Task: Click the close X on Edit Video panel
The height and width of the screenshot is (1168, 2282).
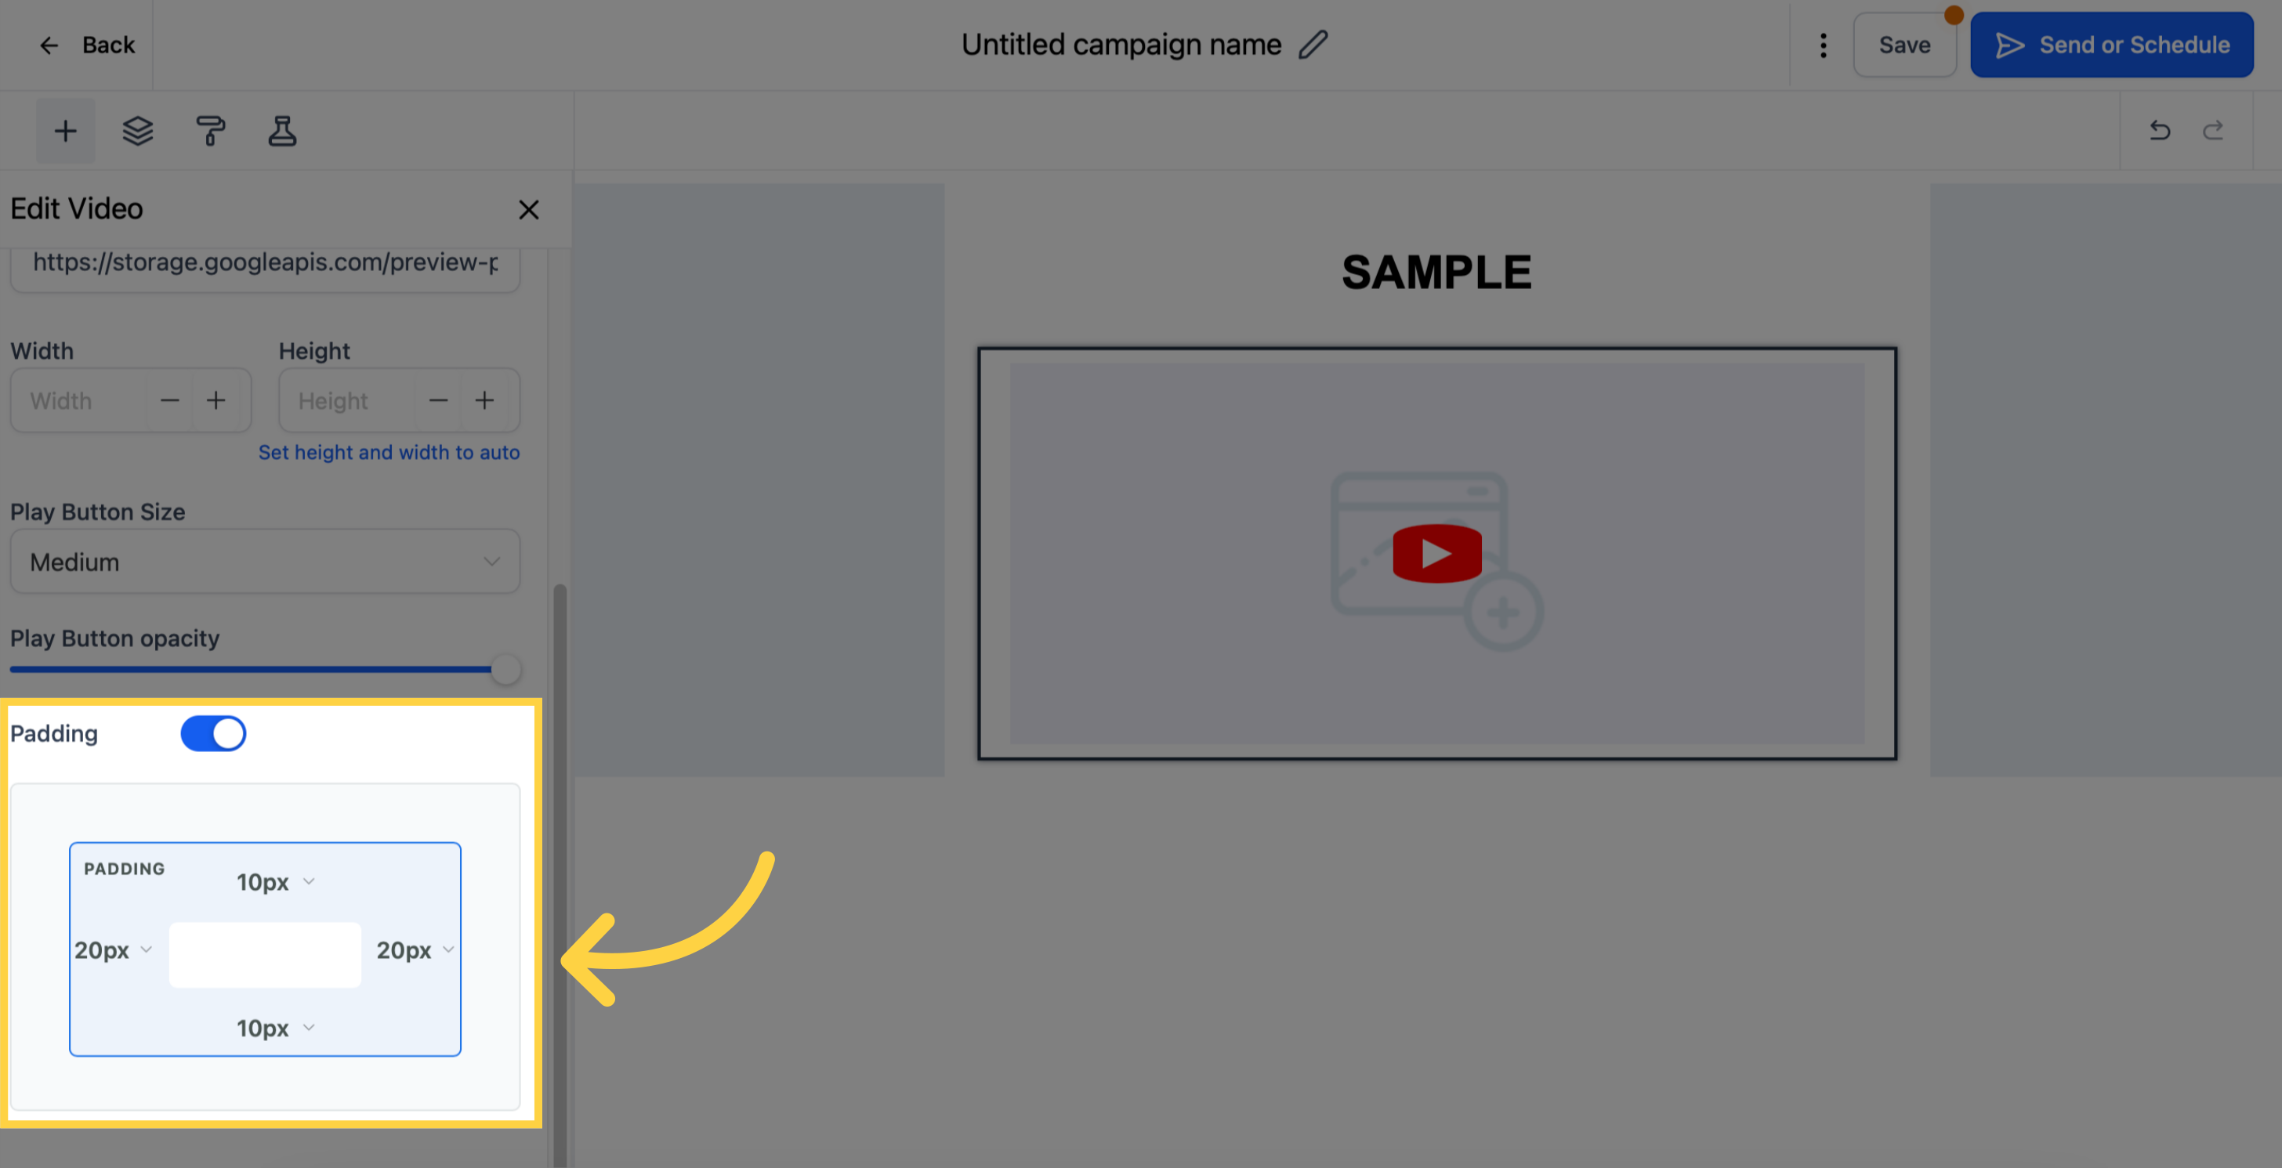Action: [529, 210]
